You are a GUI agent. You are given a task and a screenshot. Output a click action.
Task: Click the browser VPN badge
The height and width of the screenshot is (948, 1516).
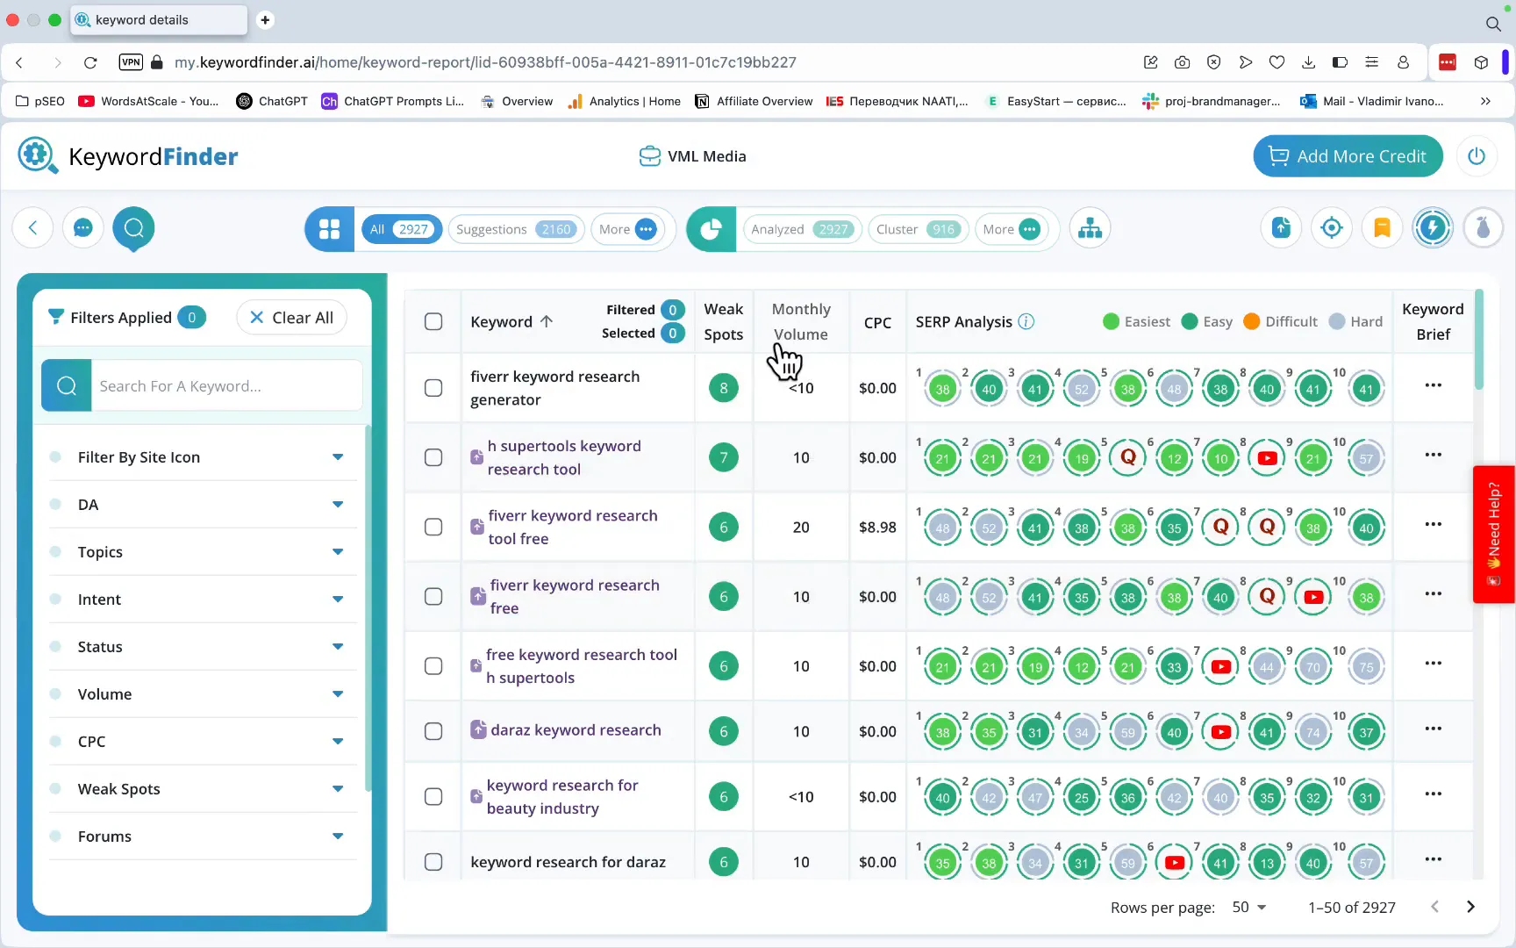(131, 62)
